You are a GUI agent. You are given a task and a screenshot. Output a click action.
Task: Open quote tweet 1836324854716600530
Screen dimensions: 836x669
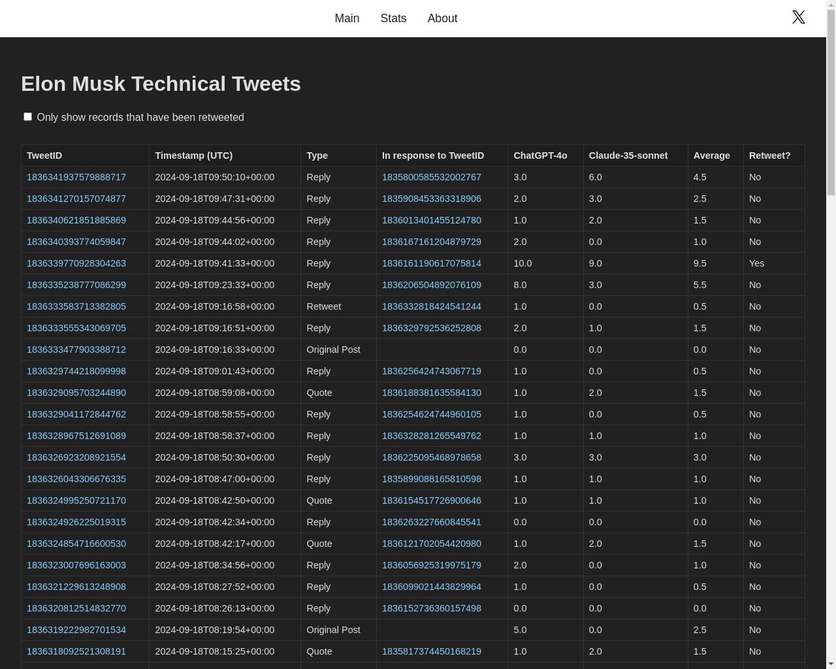[76, 544]
